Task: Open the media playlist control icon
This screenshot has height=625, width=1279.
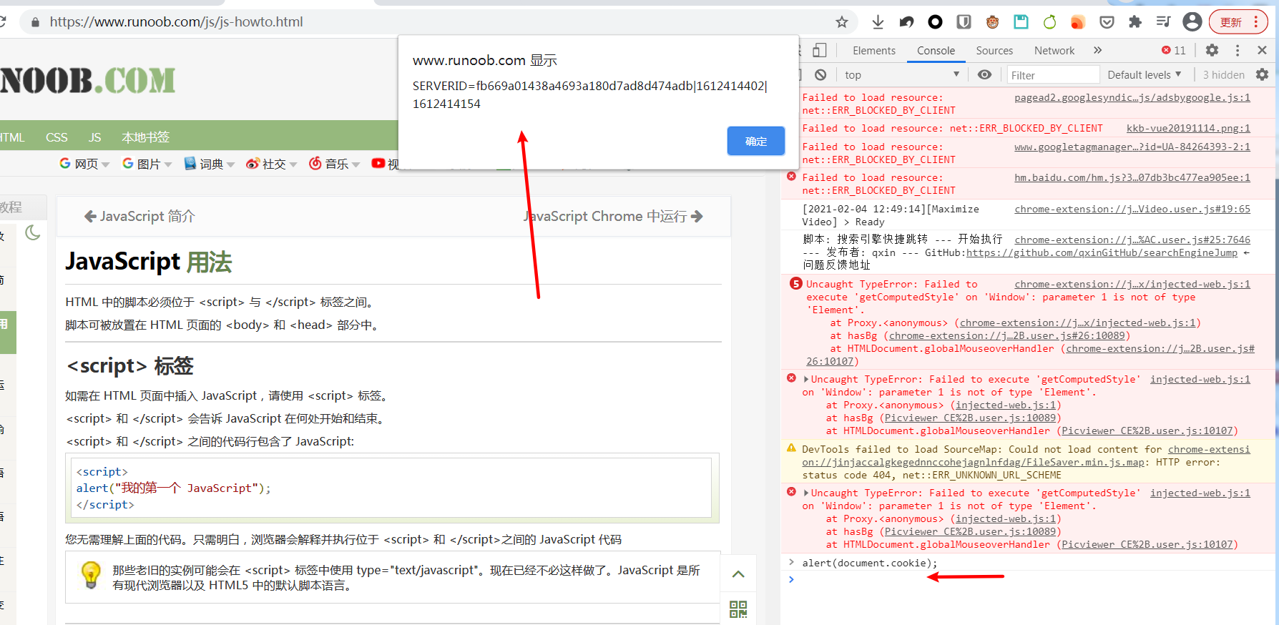Action: coord(1163,22)
